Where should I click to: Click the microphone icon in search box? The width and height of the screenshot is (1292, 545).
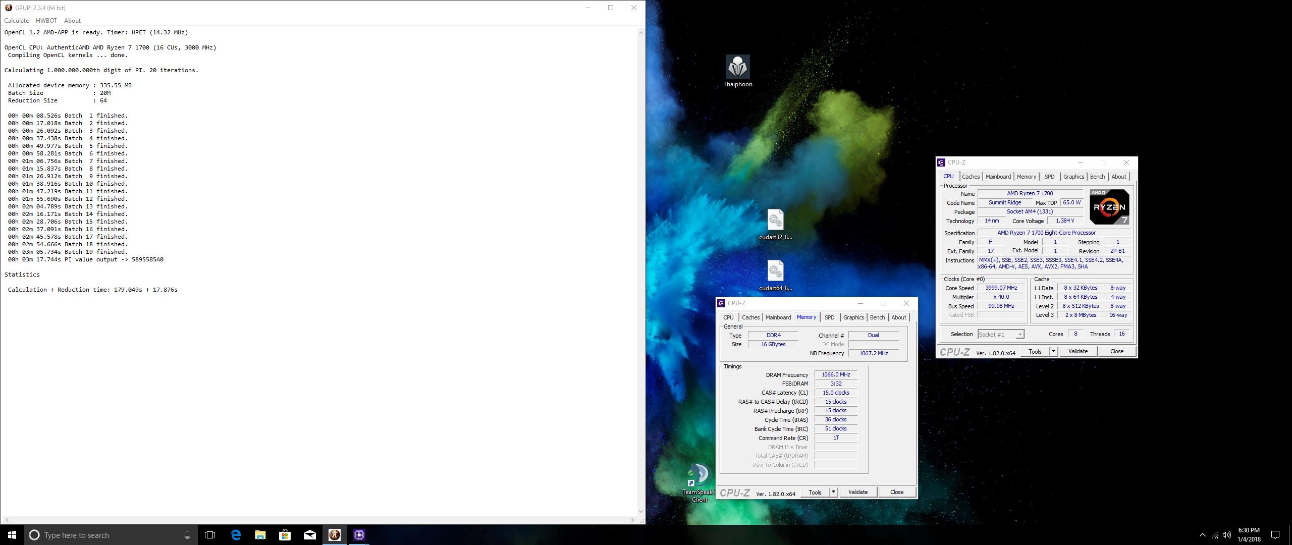click(x=187, y=535)
